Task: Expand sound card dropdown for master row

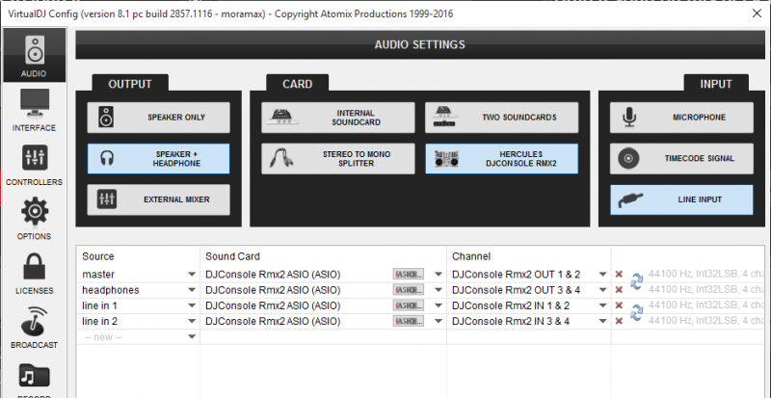Action: click(x=439, y=275)
